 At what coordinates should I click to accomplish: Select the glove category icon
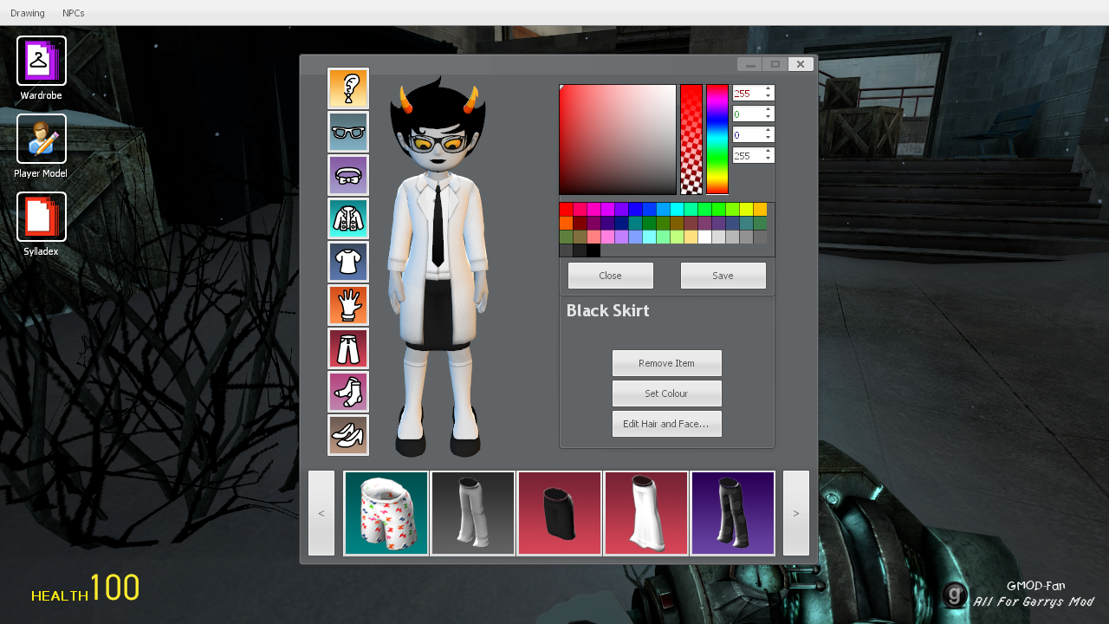[x=348, y=305]
